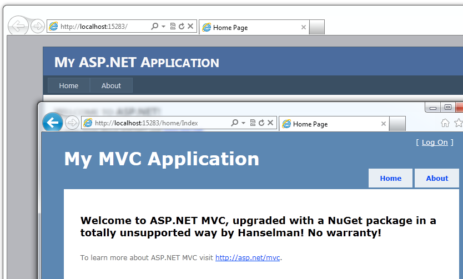Screen dimensions: 463x279
Task: Refresh the home/Index page in front window
Action: pyautogui.click(x=261, y=123)
